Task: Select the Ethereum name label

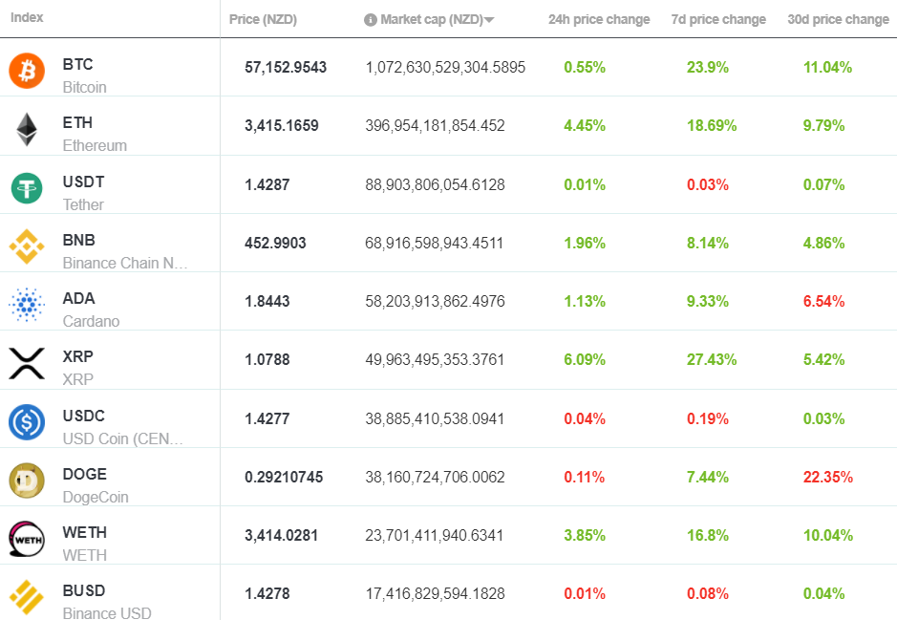Action: click(x=95, y=145)
